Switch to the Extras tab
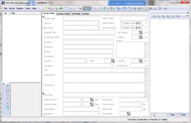Image resolution: width=191 pixels, height=123 pixels. point(85,14)
